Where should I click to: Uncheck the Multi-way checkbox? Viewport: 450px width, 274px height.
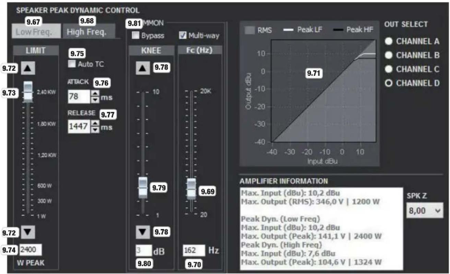[x=183, y=35]
